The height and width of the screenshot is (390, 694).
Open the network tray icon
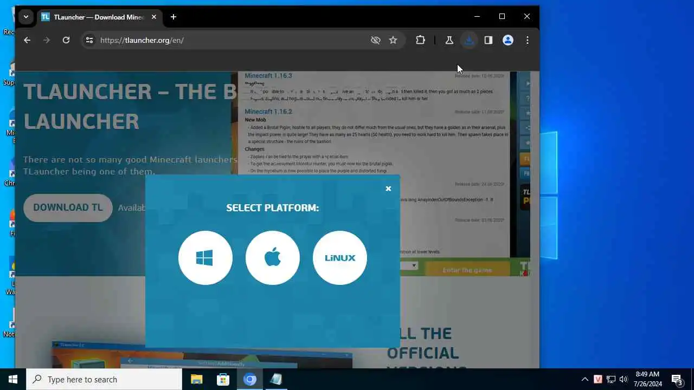611,379
